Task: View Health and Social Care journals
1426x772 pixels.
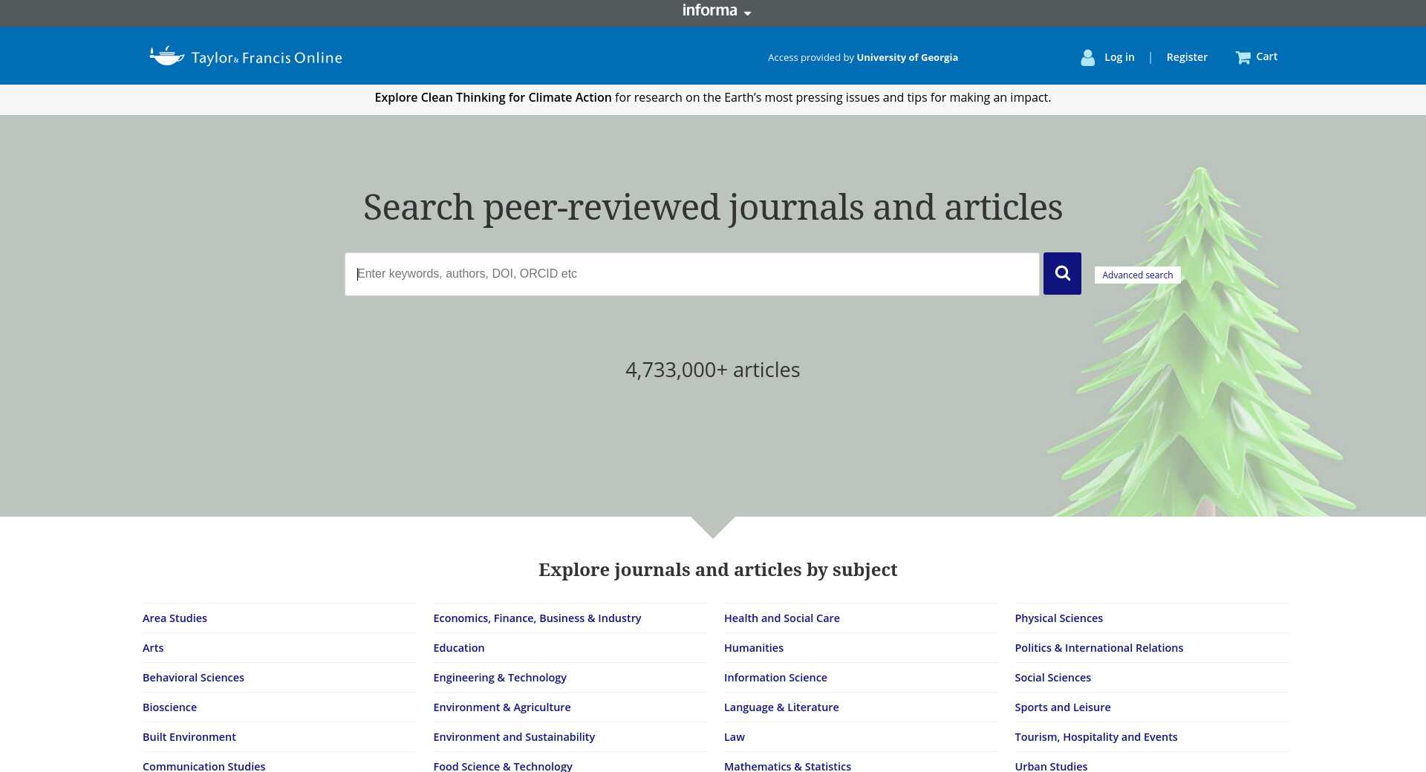Action: tap(781, 618)
